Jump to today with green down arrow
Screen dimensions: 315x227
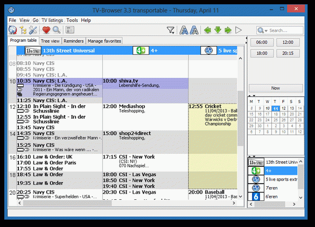click(x=217, y=30)
